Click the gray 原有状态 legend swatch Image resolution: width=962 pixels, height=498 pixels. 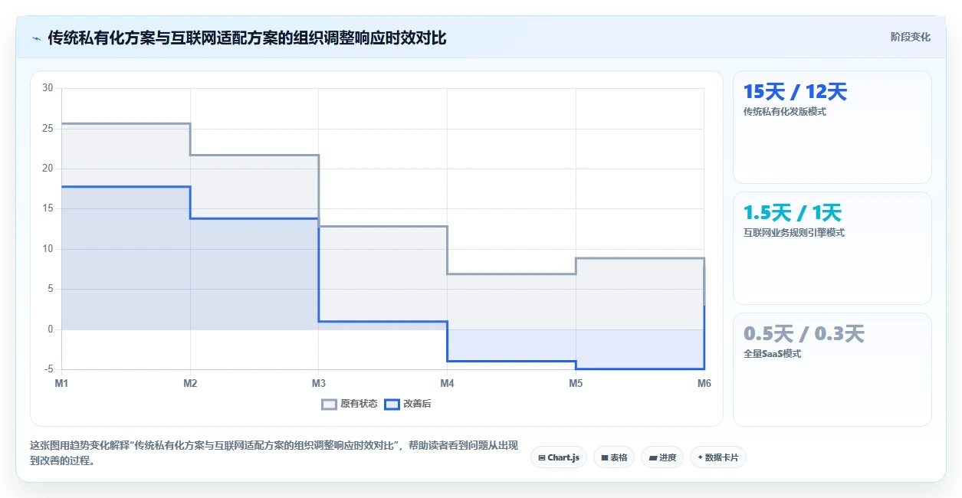[329, 404]
